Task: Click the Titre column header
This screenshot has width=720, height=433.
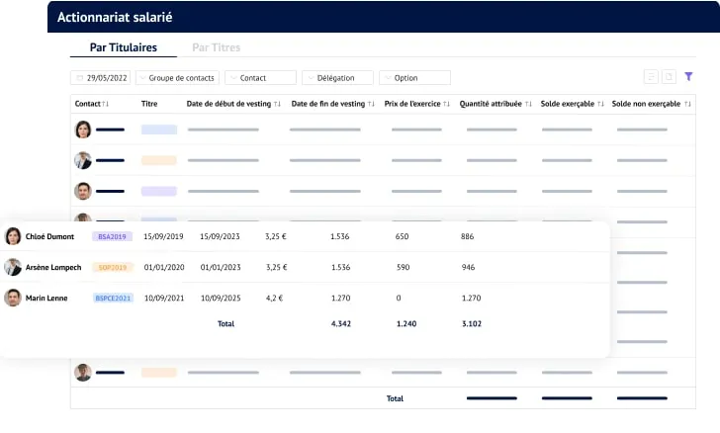Action: [149, 104]
